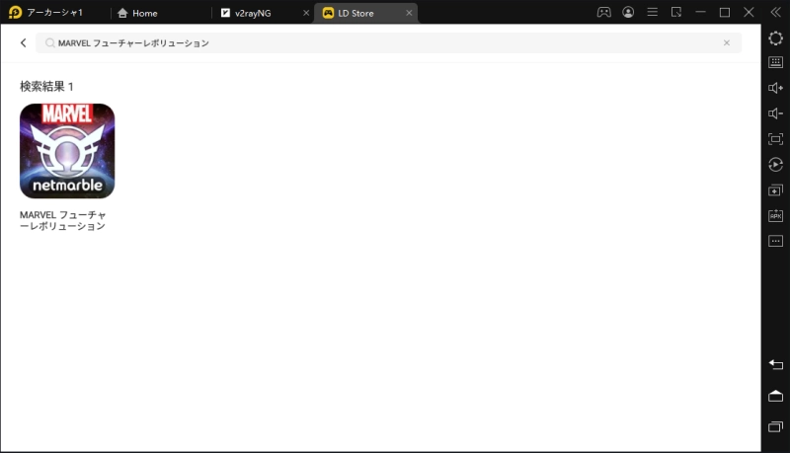Focus the MARVEL search input field
The image size is (790, 453).
pyautogui.click(x=388, y=42)
